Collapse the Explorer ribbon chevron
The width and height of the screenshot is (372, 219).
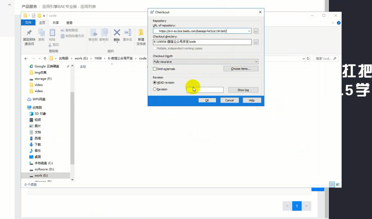click(x=333, y=23)
